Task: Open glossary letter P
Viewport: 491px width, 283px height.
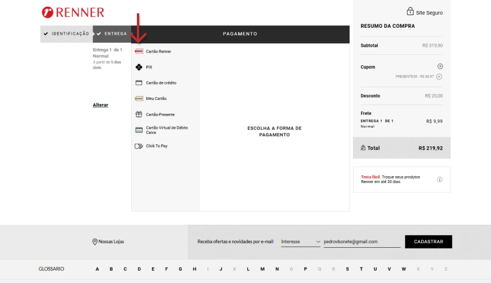Action: click(306, 269)
